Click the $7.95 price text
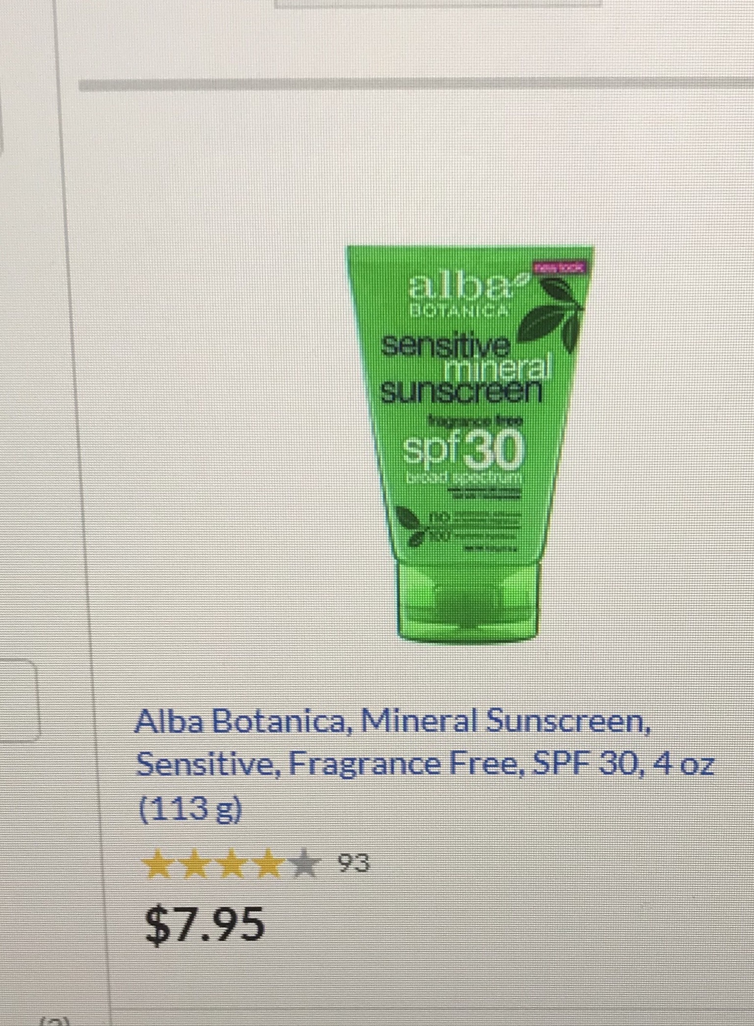 205,923
